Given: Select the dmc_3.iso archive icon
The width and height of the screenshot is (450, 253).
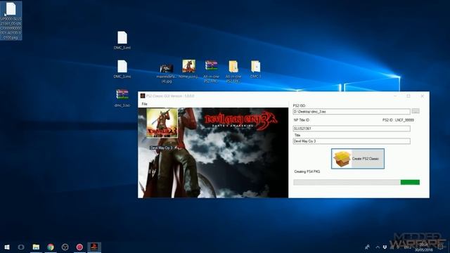Looking at the screenshot, I should 122,98.
